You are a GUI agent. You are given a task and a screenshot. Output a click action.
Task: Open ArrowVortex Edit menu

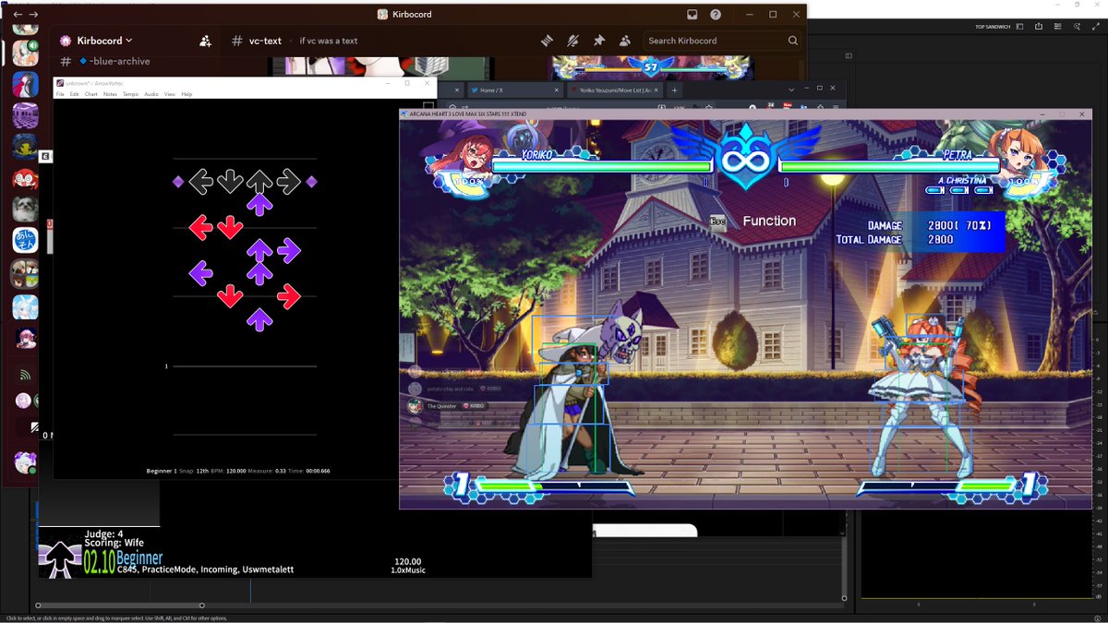(x=75, y=94)
